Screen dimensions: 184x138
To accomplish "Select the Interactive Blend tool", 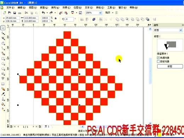I will [x=3, y=89].
